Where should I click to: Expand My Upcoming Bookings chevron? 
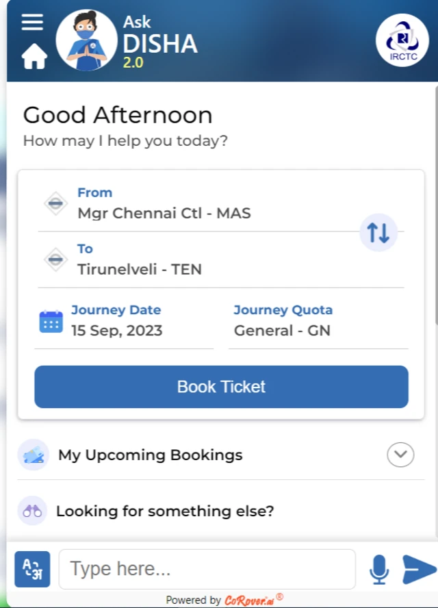tap(400, 455)
